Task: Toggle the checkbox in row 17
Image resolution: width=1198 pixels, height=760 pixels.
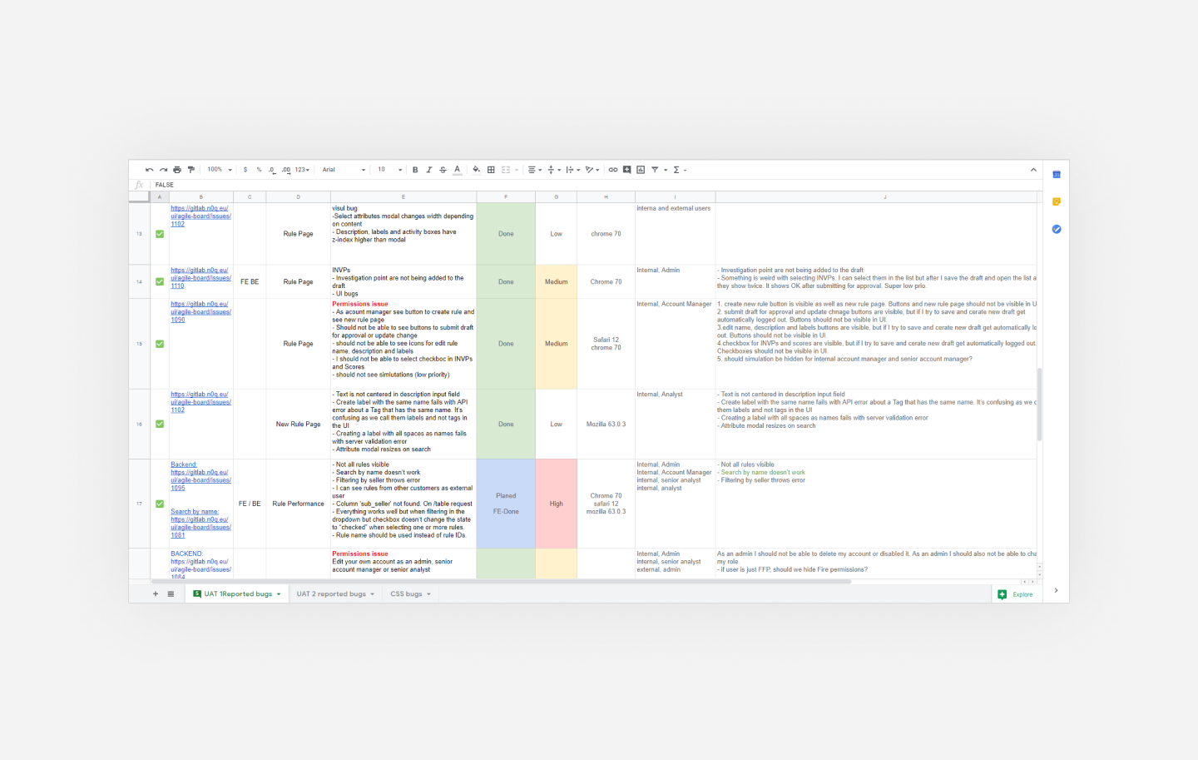Action: 160,504
